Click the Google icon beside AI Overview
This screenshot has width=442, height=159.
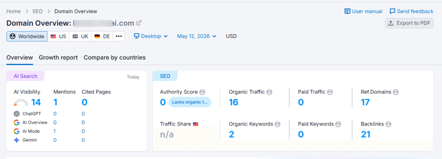point(17,122)
